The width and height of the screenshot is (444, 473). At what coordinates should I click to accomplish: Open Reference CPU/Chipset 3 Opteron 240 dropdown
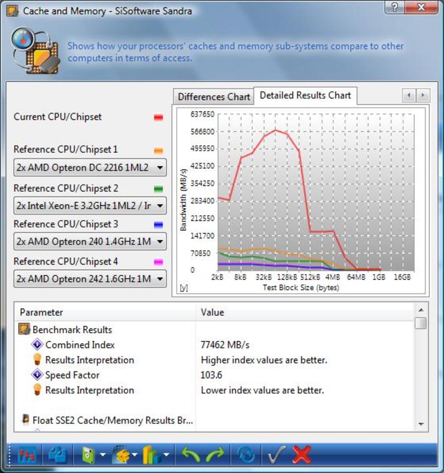coord(90,242)
